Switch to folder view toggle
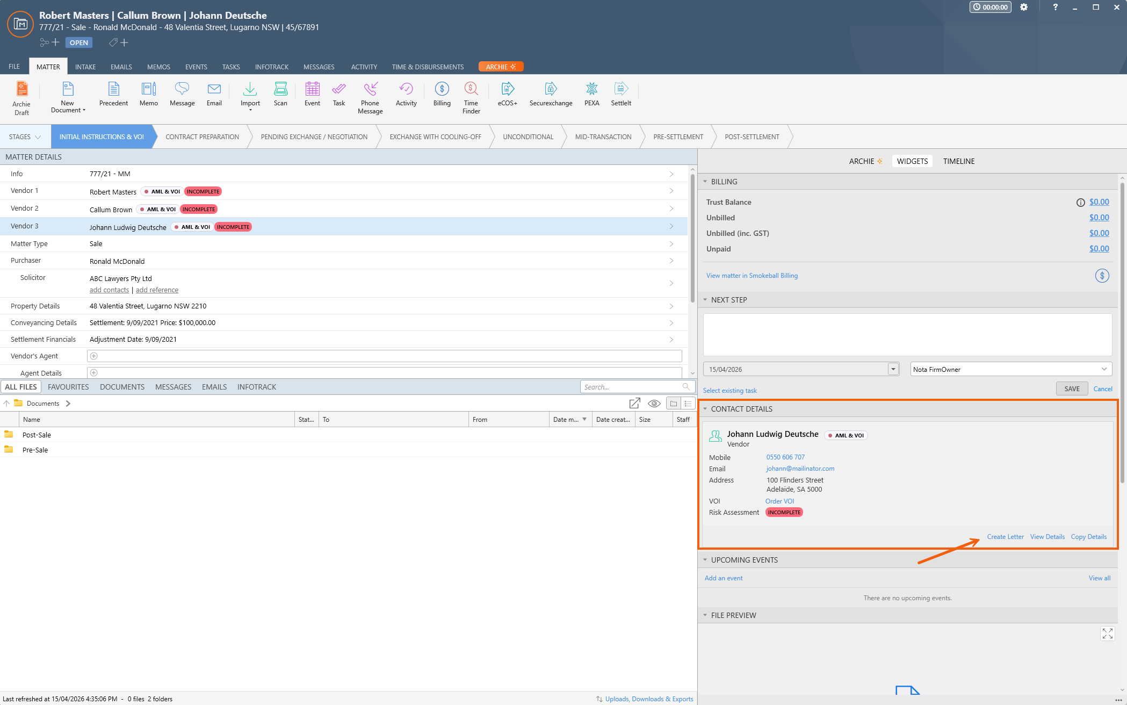 tap(674, 404)
